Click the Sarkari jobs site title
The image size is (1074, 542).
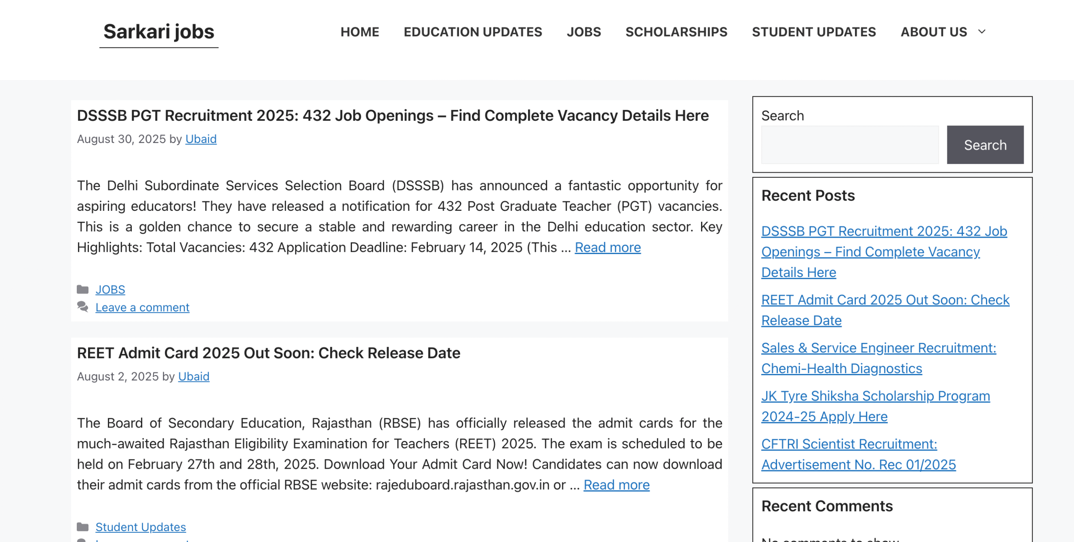click(x=159, y=32)
